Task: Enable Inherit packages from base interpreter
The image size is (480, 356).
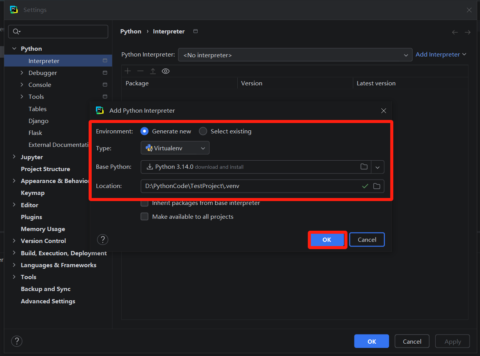Action: click(144, 203)
